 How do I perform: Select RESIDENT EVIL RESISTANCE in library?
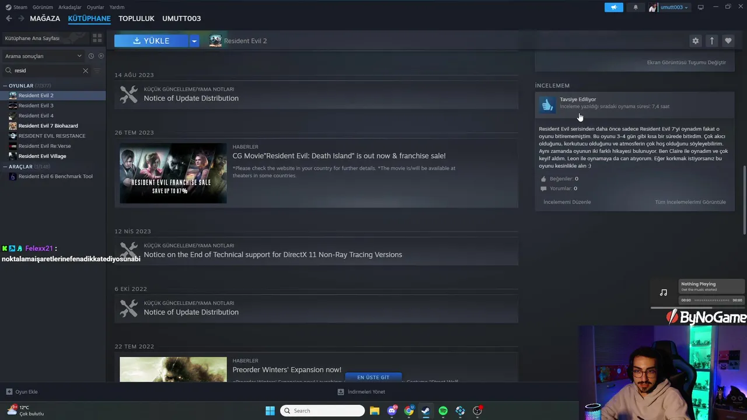click(53, 136)
